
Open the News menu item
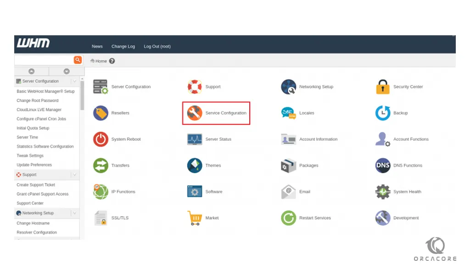(x=97, y=46)
